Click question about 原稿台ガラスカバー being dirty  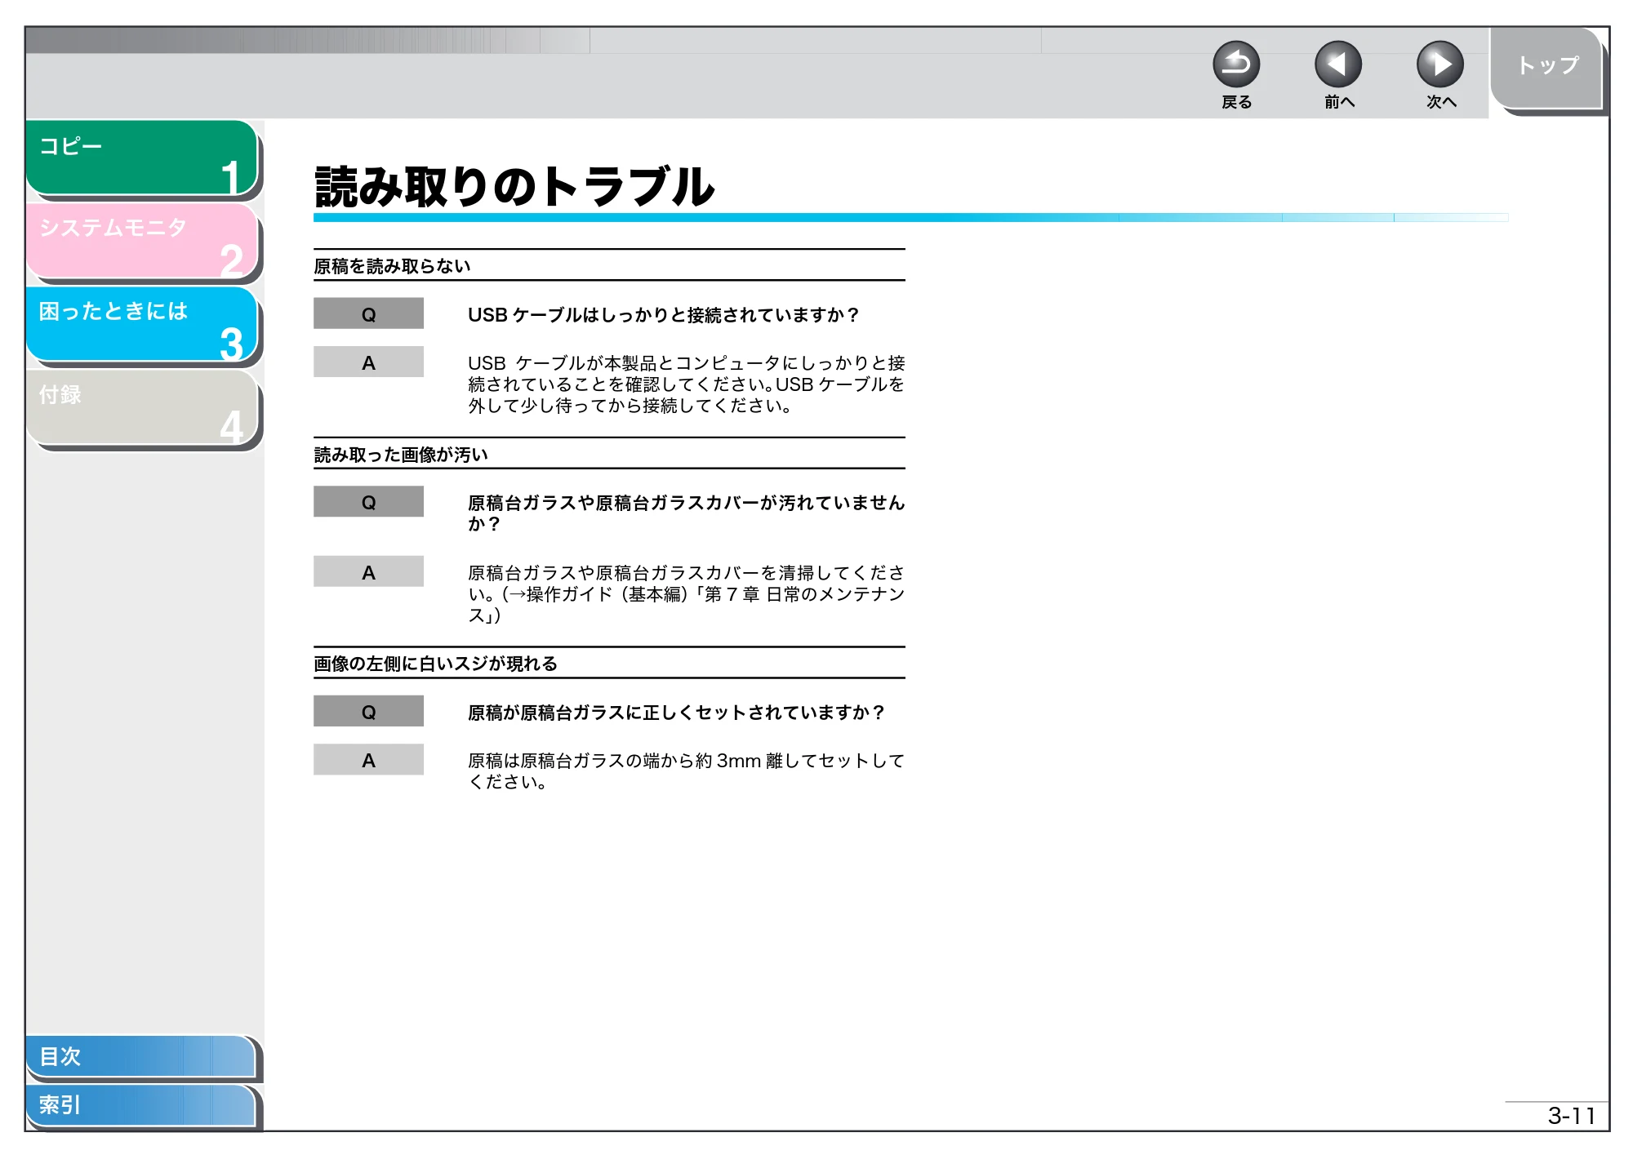point(686,513)
